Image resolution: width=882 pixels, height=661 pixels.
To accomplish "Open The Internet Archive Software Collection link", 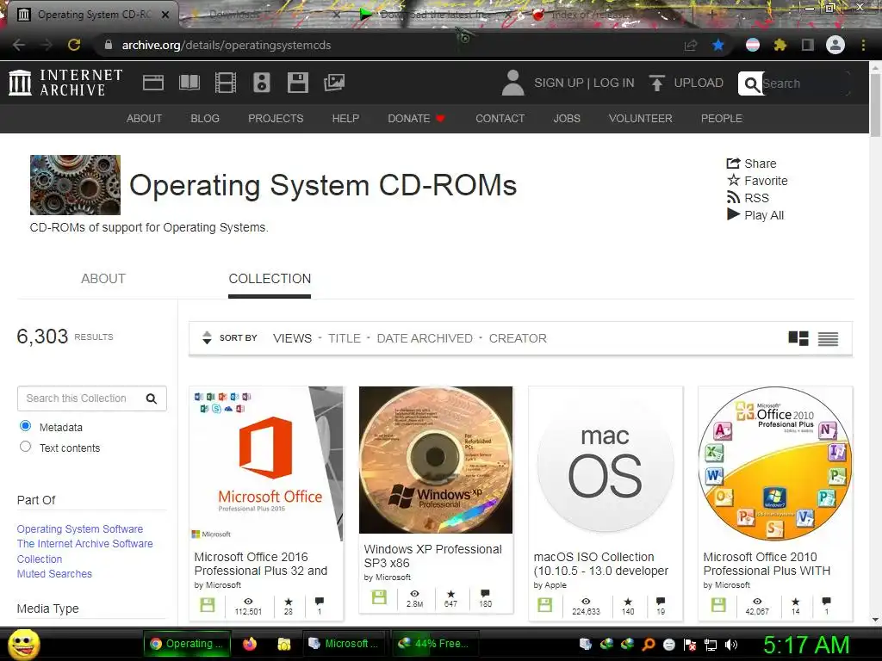I will pos(85,551).
